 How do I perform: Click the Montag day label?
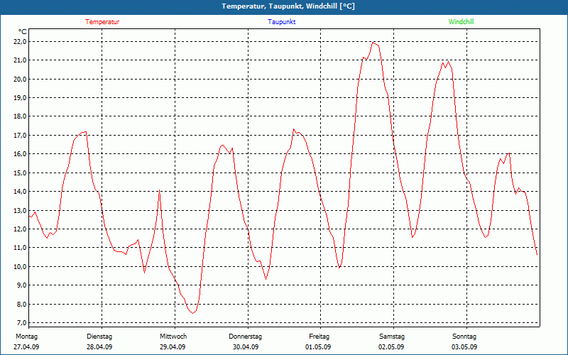(26, 337)
